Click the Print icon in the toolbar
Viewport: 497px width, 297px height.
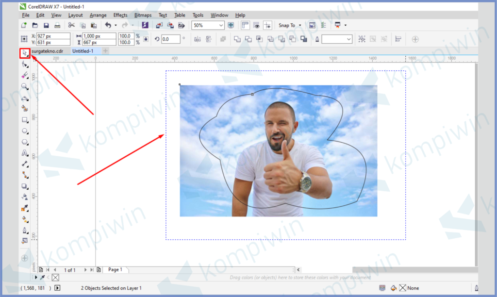pyautogui.click(x=57, y=25)
